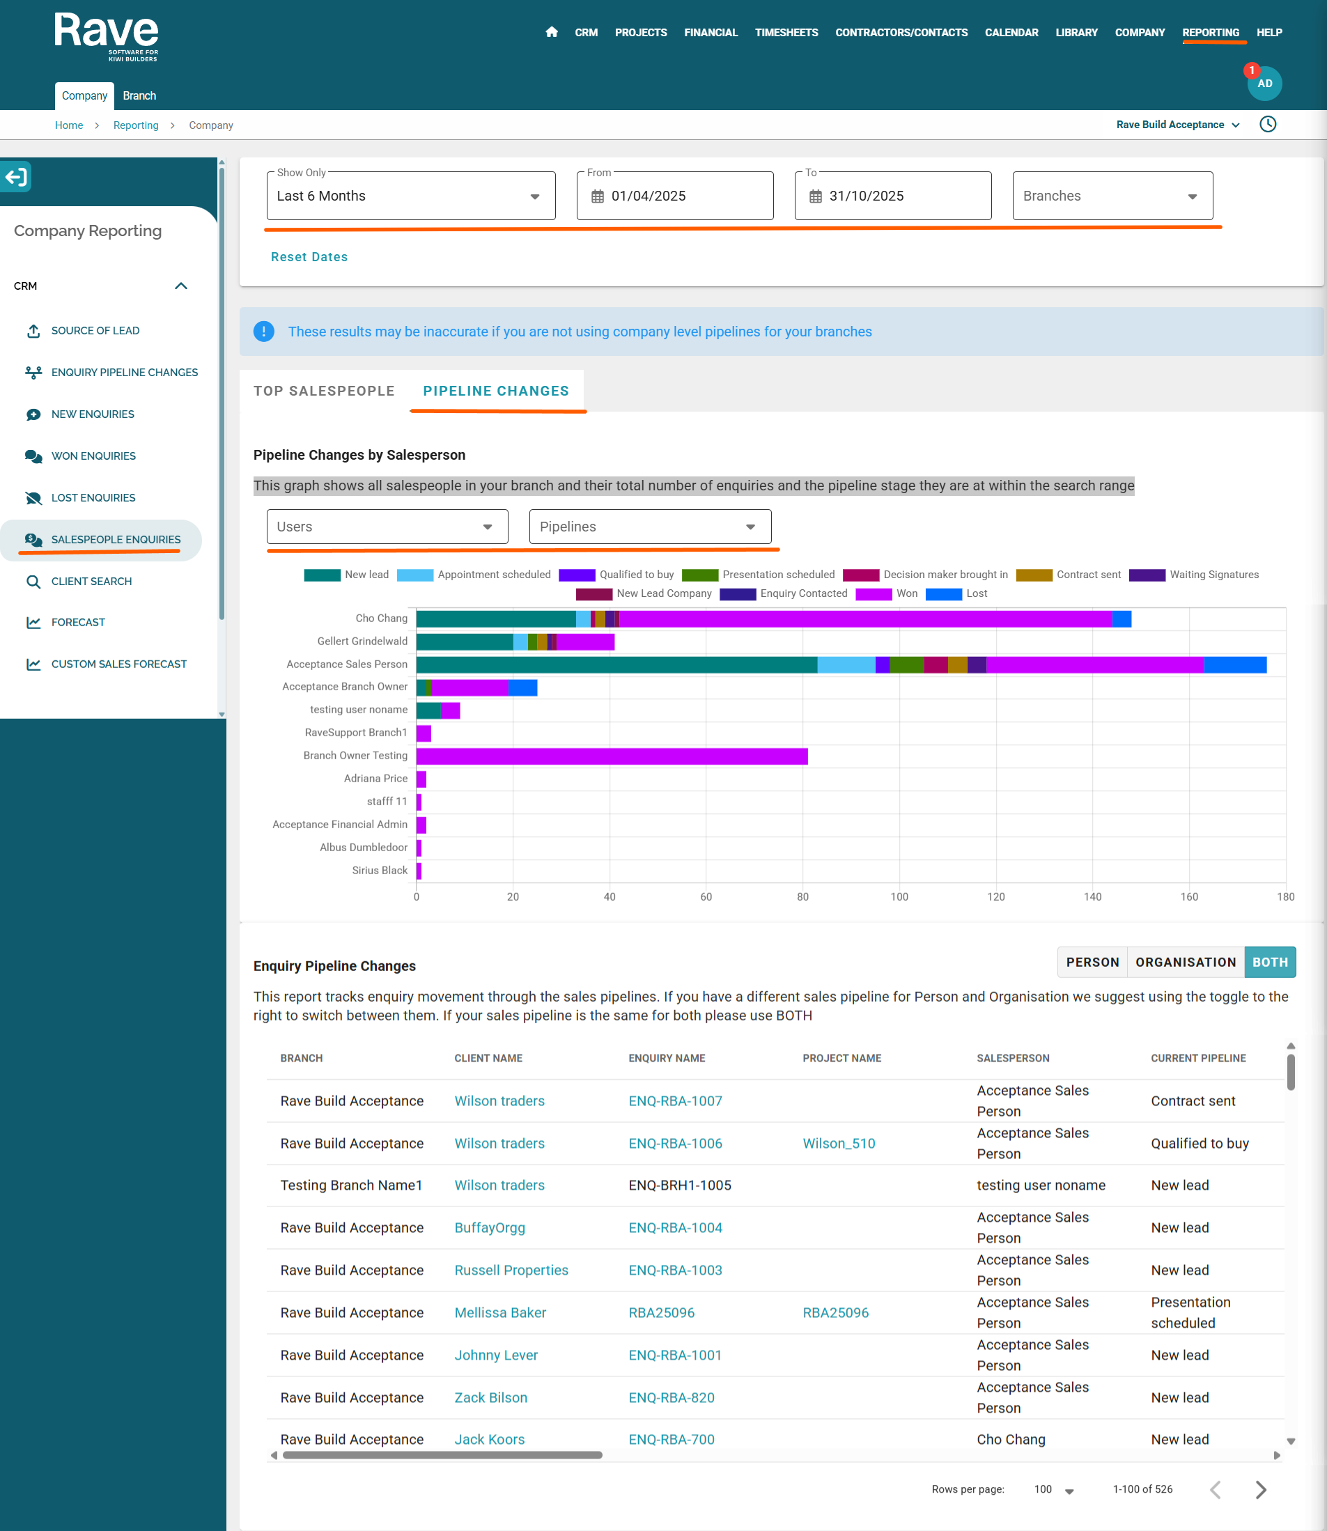
Task: Toggle report to Person view
Action: [x=1092, y=962]
